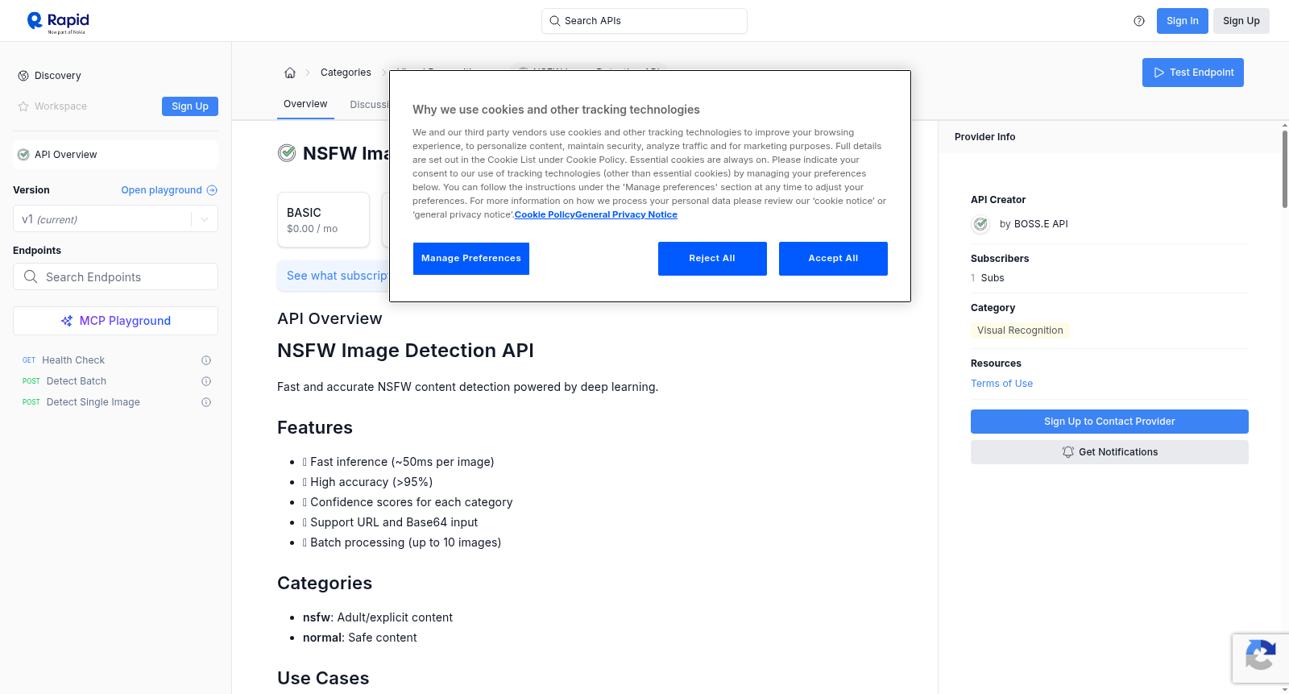Click the Sign In button

1182,21
